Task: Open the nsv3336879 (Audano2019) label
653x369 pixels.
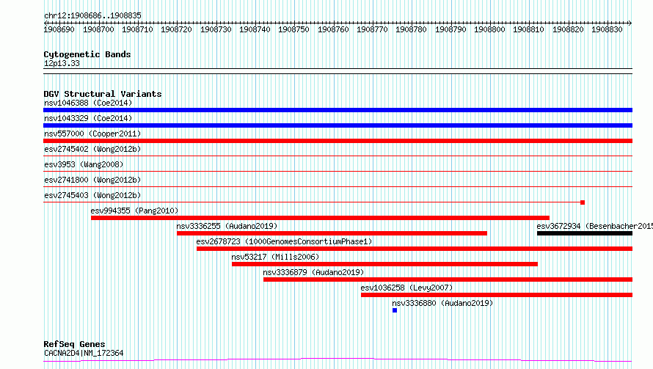Action: [313, 272]
